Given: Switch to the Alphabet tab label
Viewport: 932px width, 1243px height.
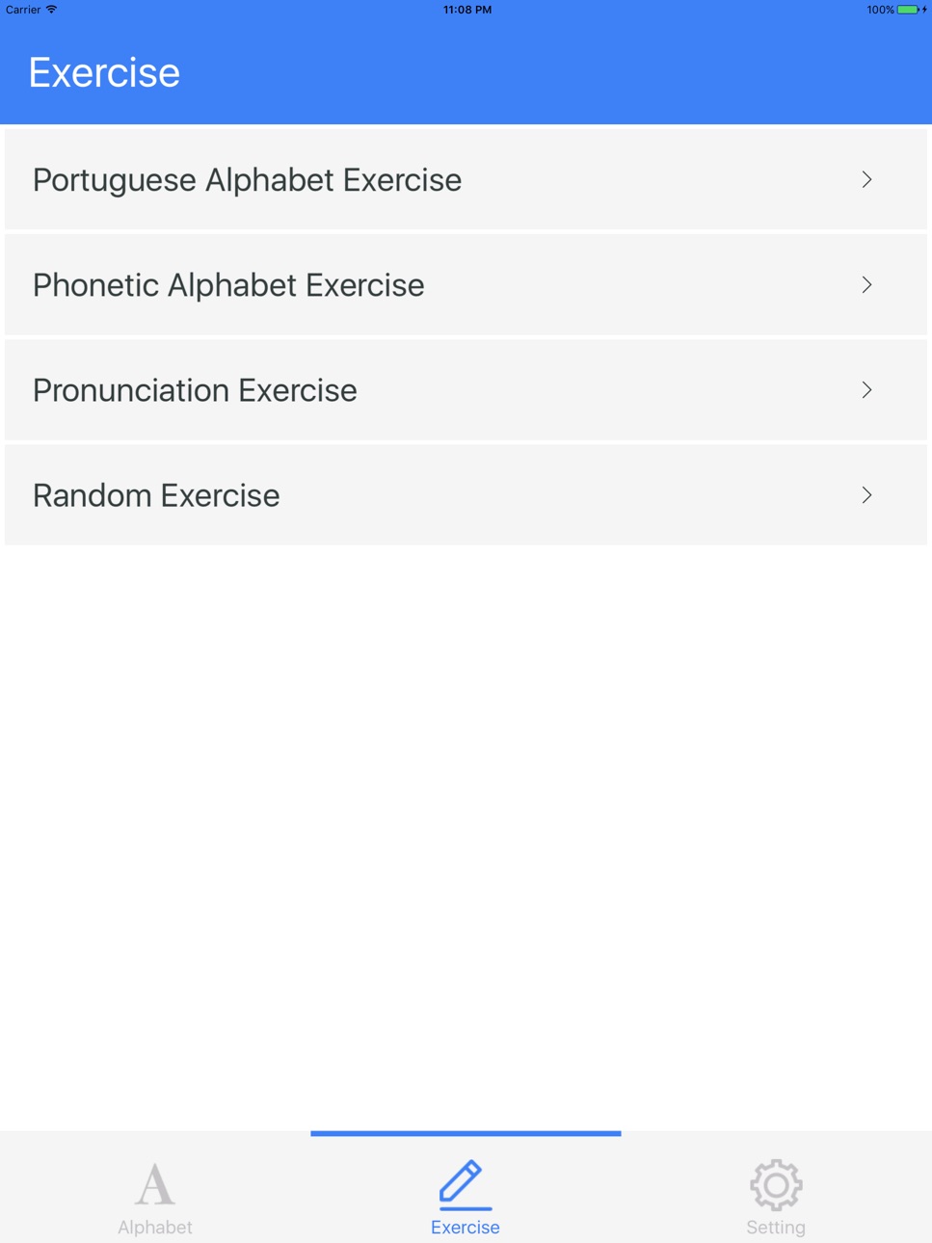Looking at the screenshot, I should [x=154, y=1227].
